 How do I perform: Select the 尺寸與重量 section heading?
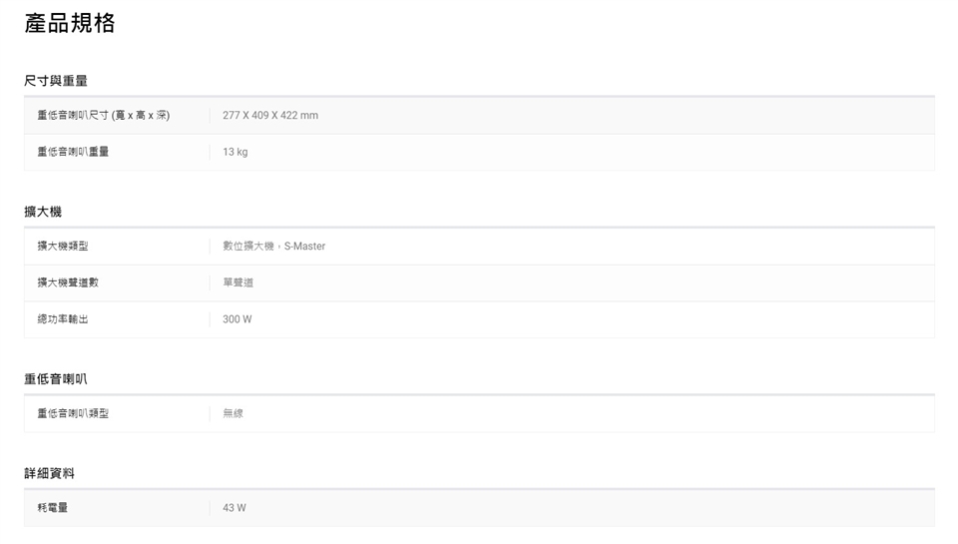(56, 80)
